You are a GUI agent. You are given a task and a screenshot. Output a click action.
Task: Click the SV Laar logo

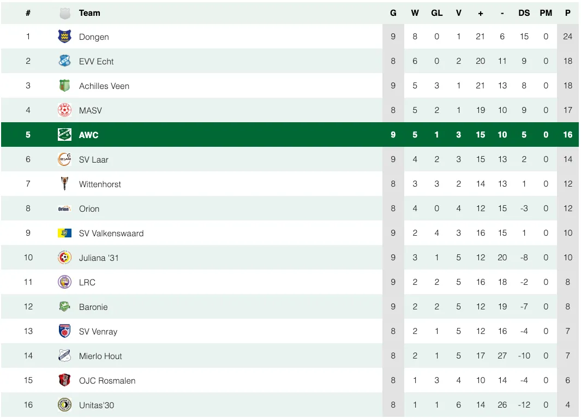(64, 159)
